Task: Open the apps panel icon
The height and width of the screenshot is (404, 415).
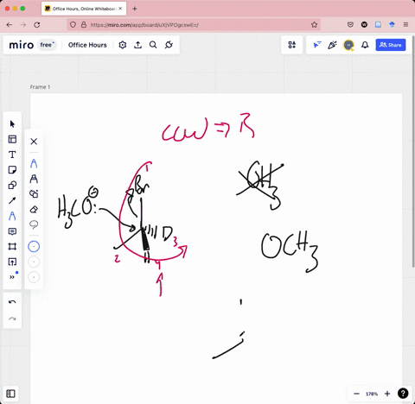Action: pyautogui.click(x=291, y=45)
